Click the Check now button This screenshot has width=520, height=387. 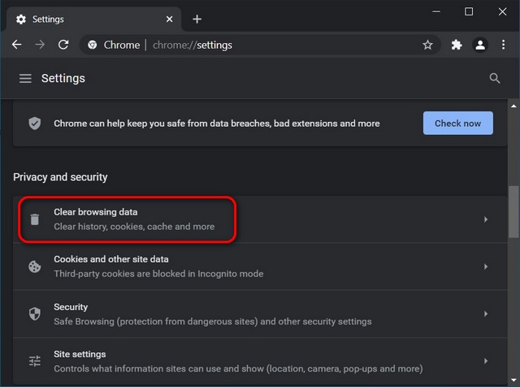click(457, 123)
